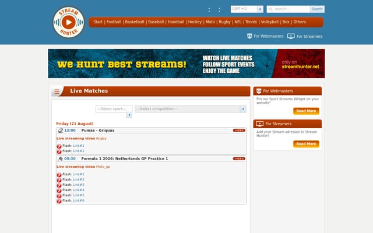Click the 09:30 match time
The image size is (373, 233).
pyautogui.click(x=70, y=158)
